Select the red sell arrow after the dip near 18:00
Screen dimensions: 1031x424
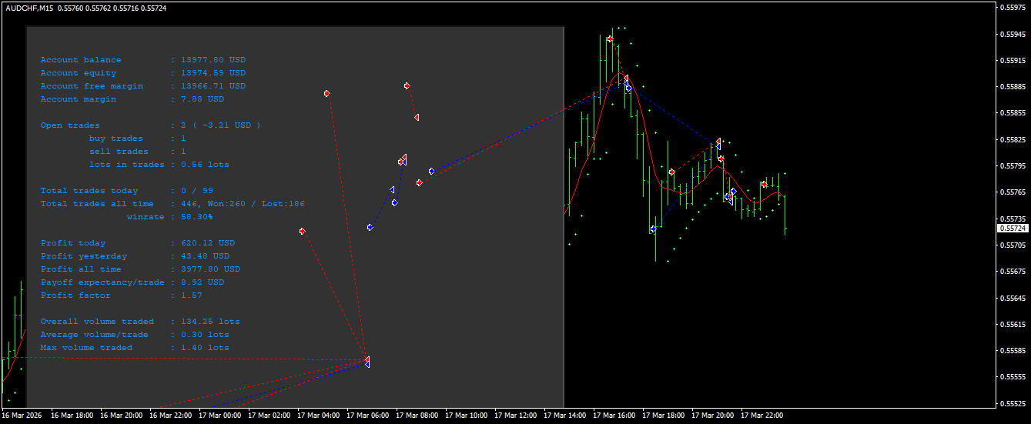point(671,172)
